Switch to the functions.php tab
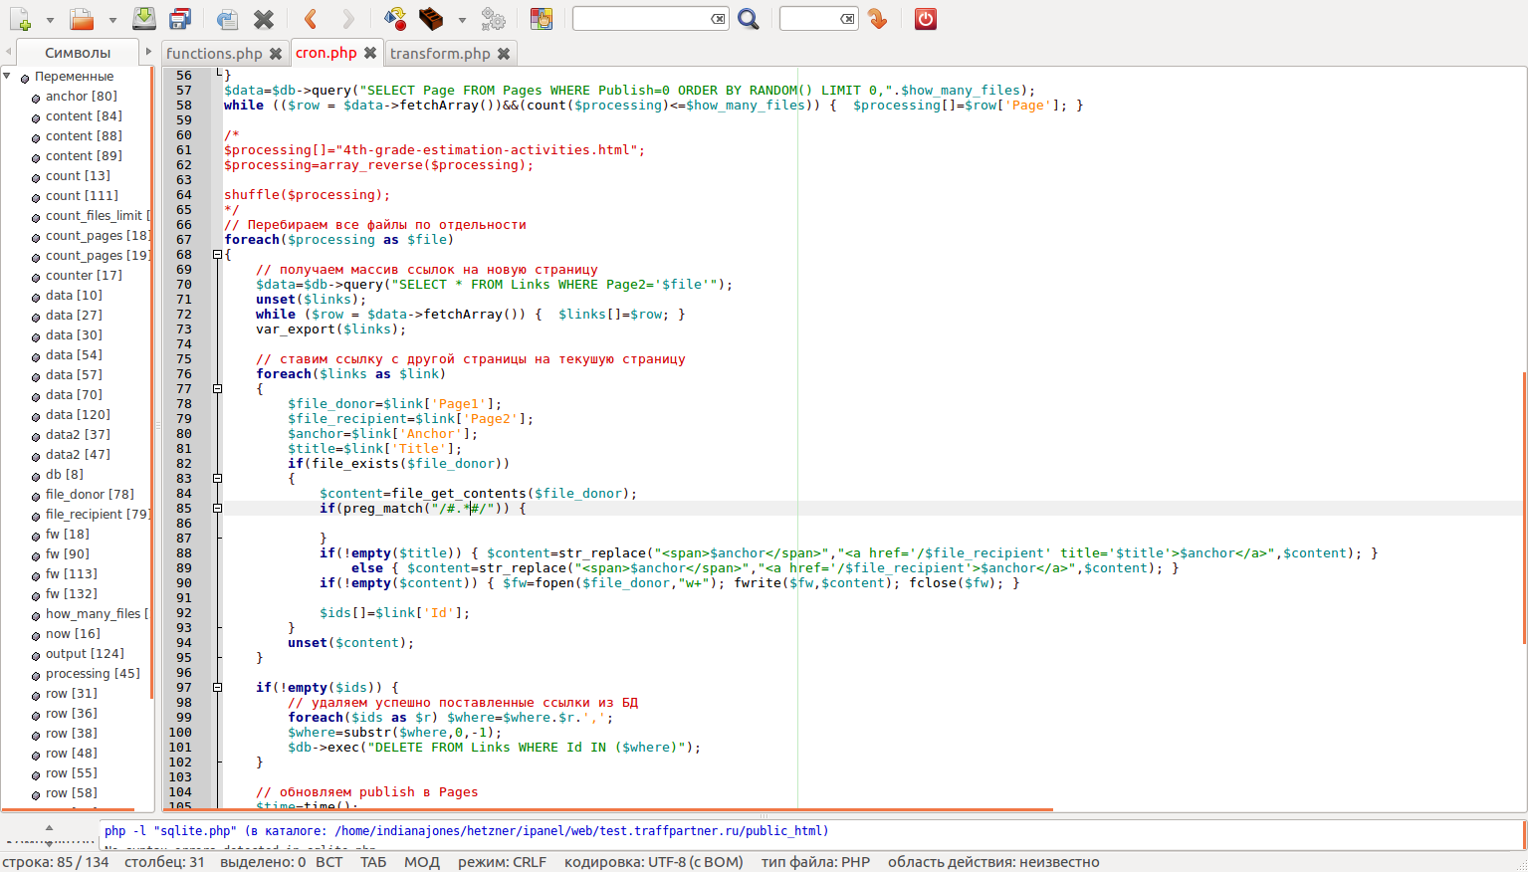The width and height of the screenshot is (1528, 872). [214, 54]
